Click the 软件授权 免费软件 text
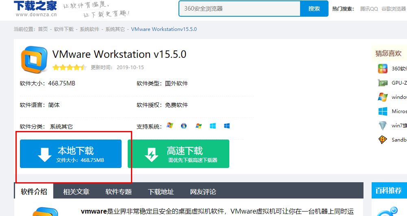 [162, 105]
